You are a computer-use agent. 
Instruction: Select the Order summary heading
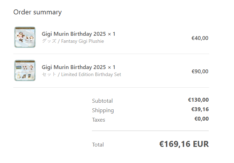38,12
